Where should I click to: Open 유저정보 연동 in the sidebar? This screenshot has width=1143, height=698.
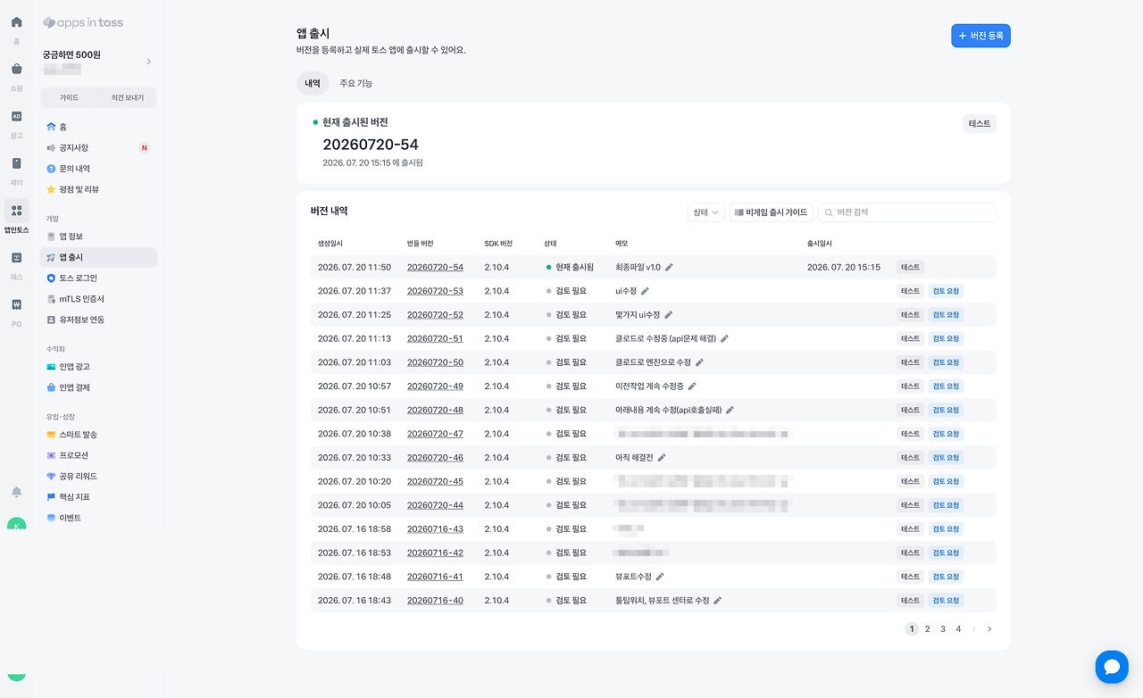pyautogui.click(x=98, y=320)
